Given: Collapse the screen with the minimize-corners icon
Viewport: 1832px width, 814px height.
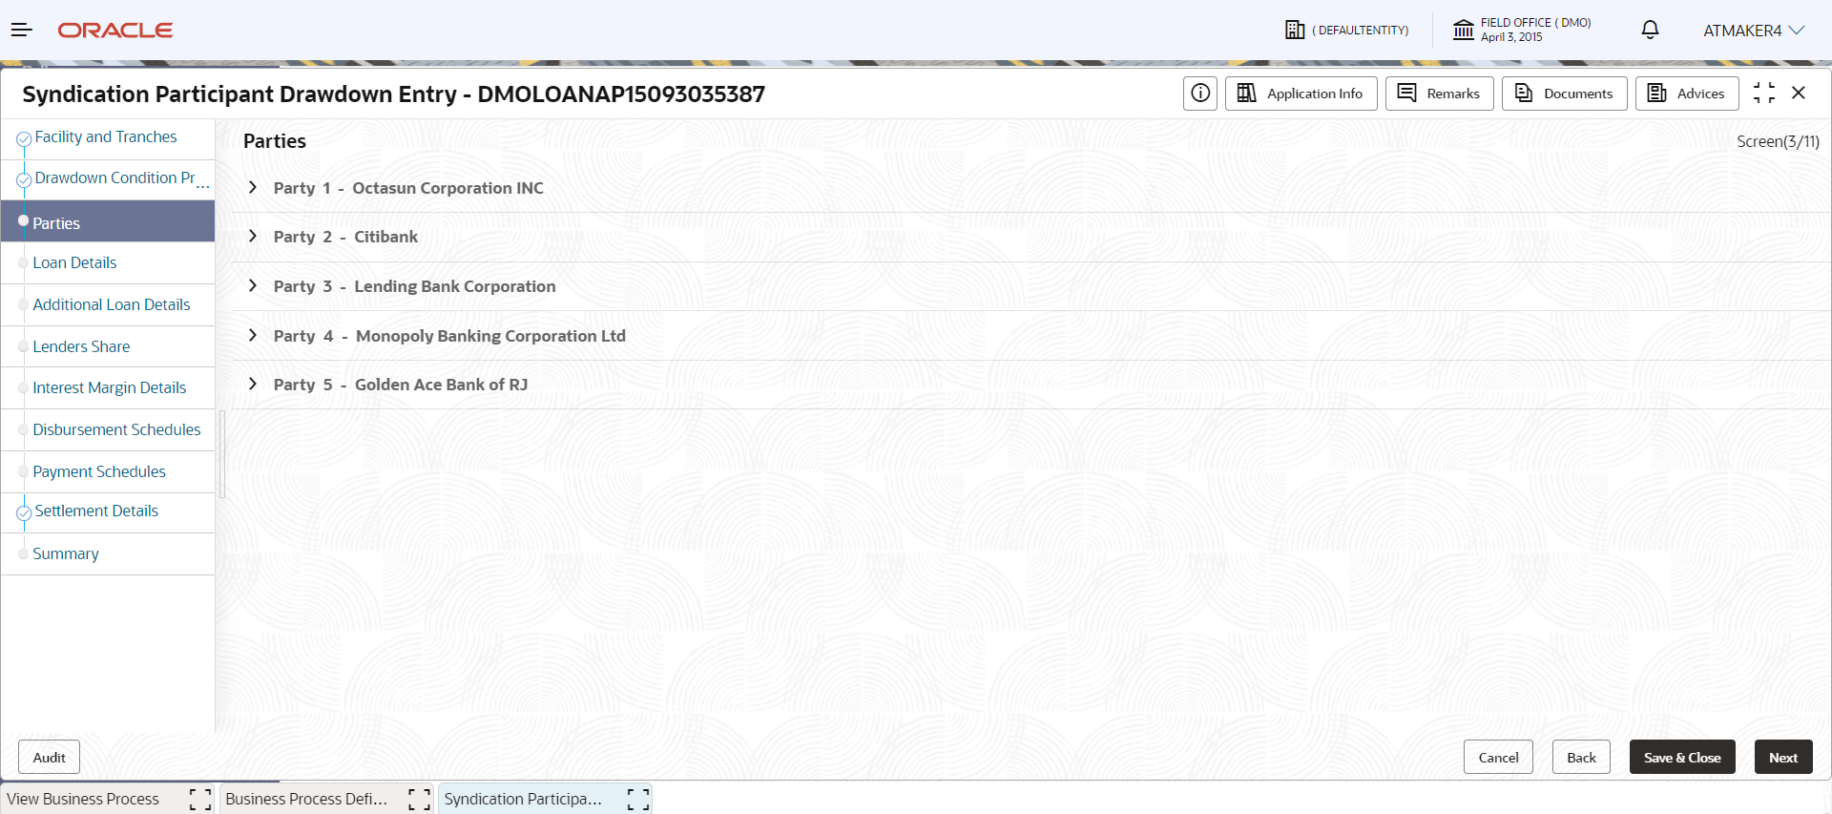Looking at the screenshot, I should pos(1764,93).
